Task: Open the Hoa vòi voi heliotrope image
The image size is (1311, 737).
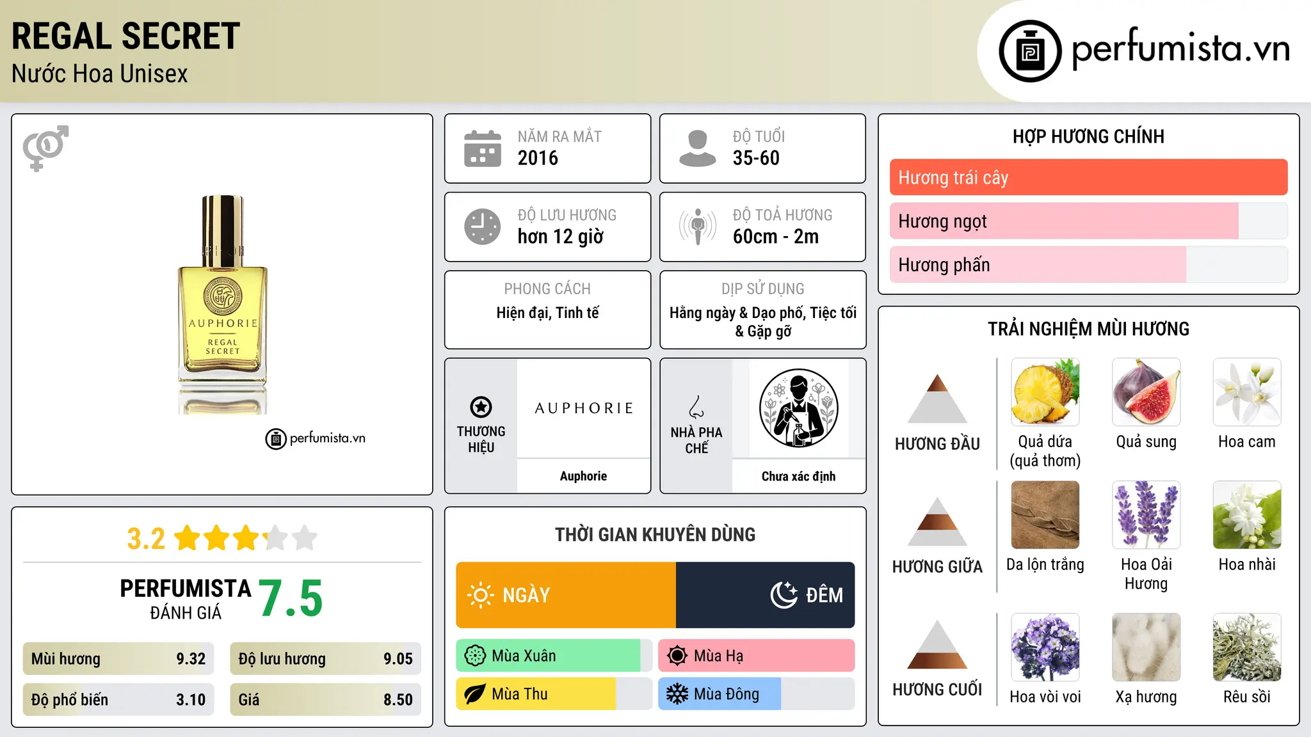Action: click(x=1045, y=647)
